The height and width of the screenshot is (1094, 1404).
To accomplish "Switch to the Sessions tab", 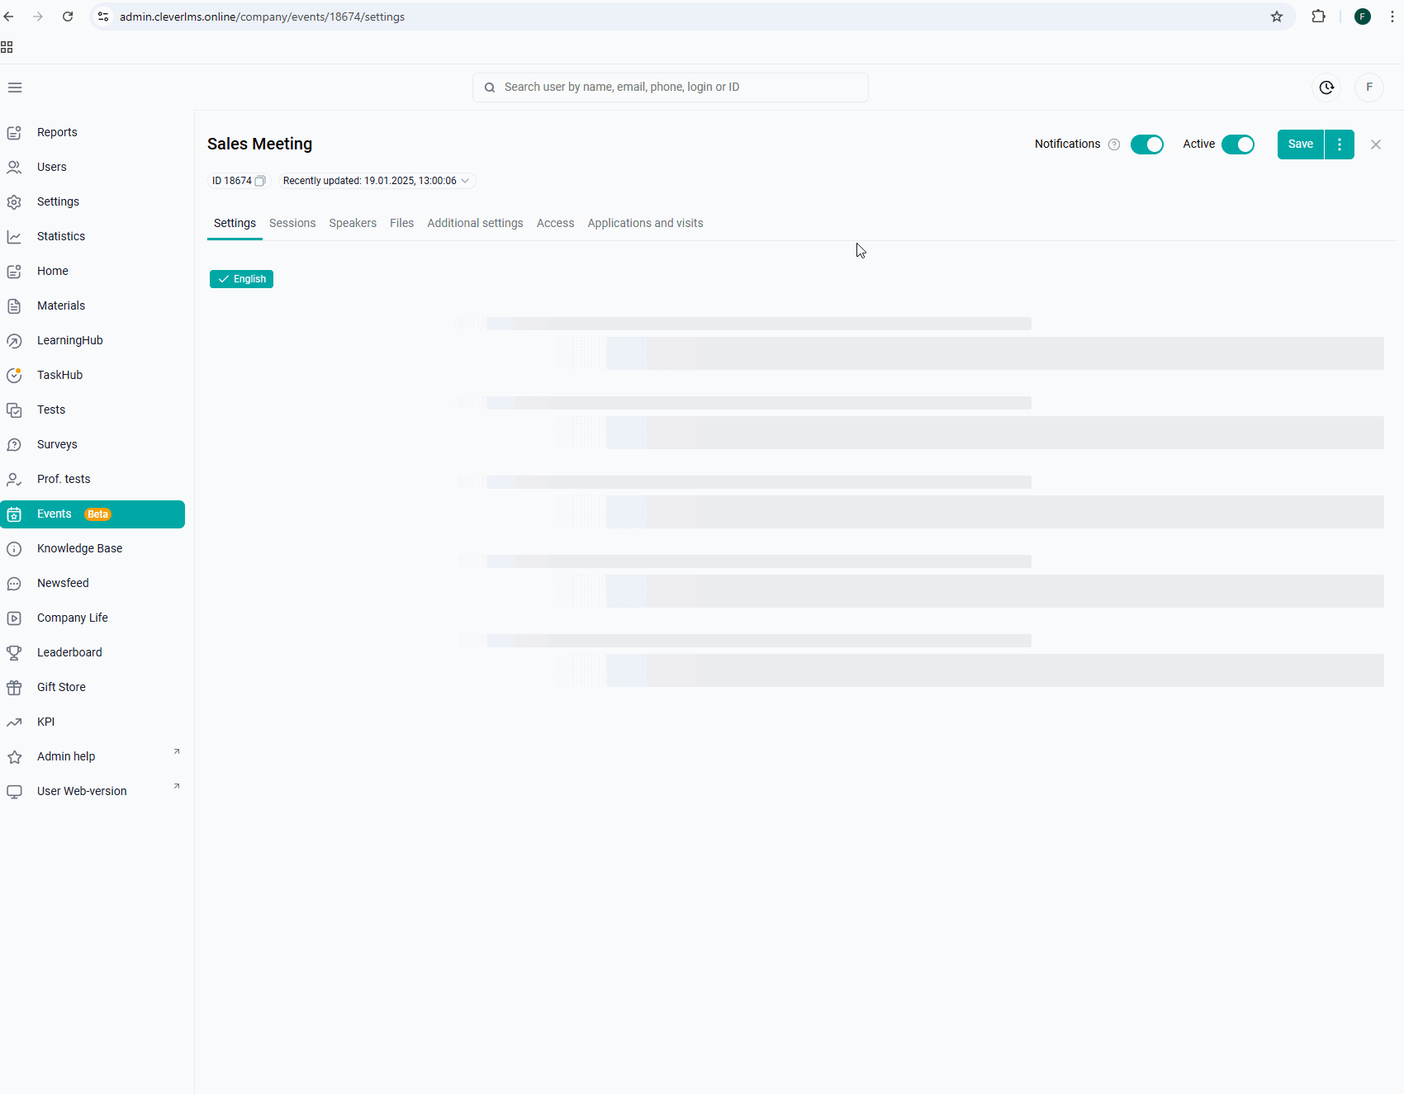I will (292, 224).
